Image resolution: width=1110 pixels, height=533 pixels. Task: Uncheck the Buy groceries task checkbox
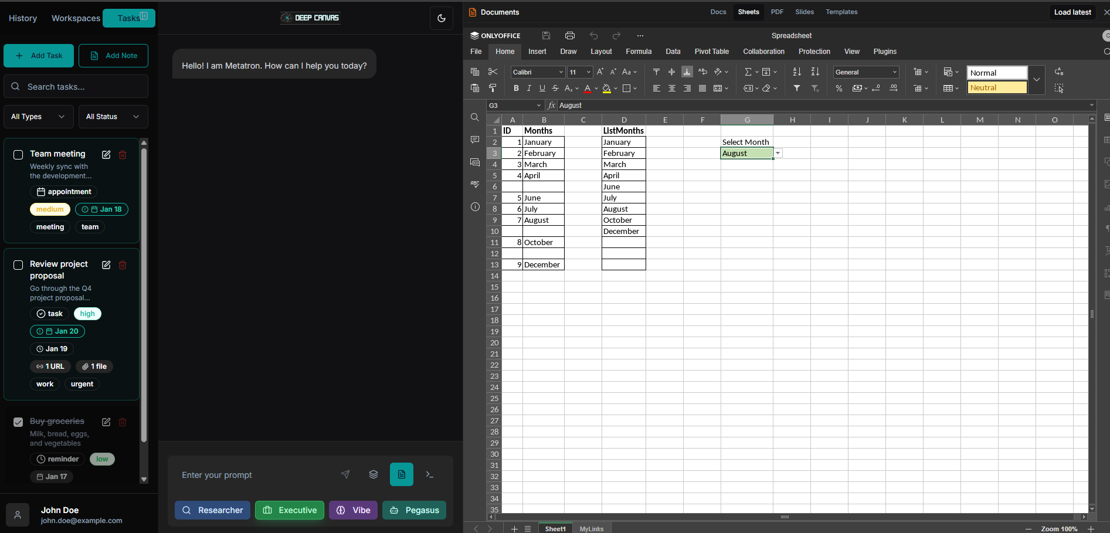(18, 422)
